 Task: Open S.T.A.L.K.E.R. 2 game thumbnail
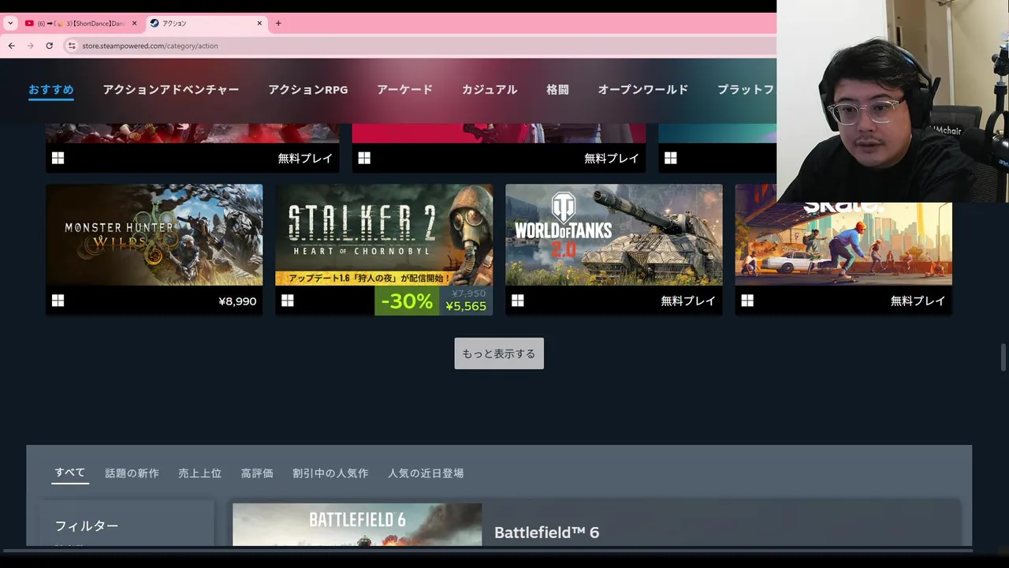tap(384, 235)
